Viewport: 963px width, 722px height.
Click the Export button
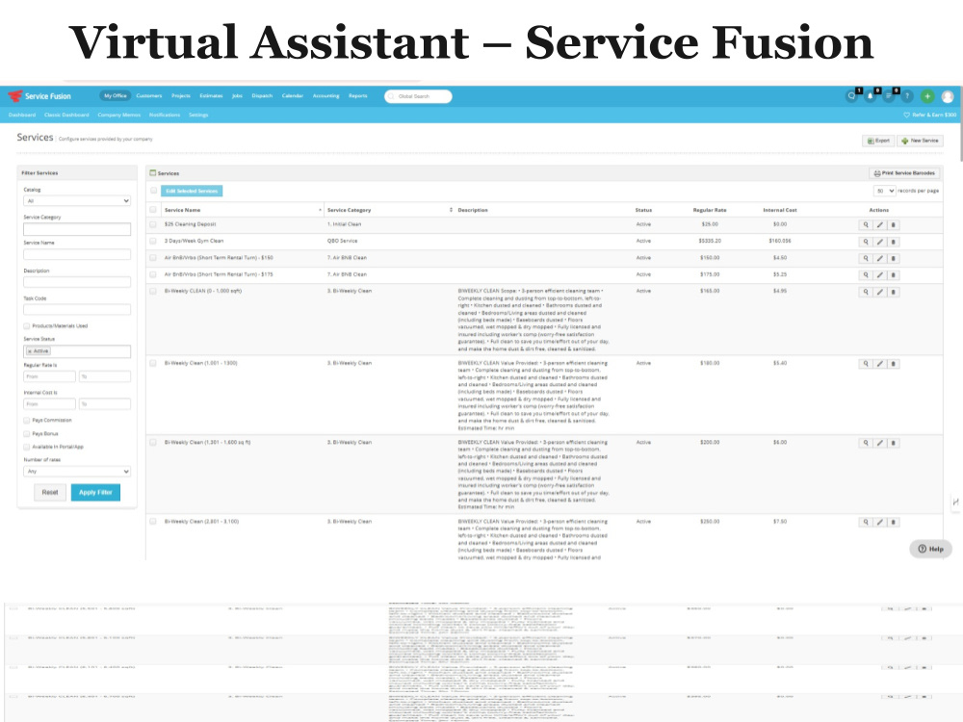point(878,141)
